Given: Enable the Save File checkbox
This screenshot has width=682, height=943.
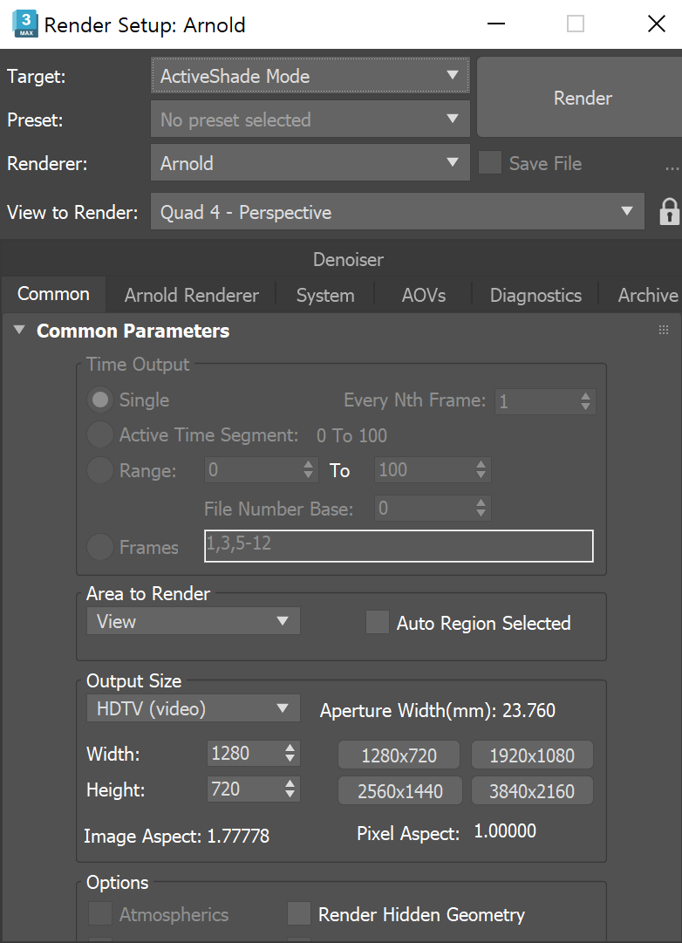Looking at the screenshot, I should coord(490,163).
